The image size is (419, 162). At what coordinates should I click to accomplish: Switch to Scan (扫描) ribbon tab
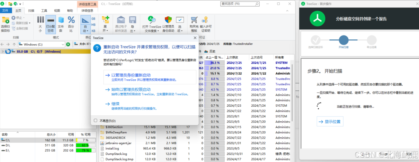coord(31,11)
